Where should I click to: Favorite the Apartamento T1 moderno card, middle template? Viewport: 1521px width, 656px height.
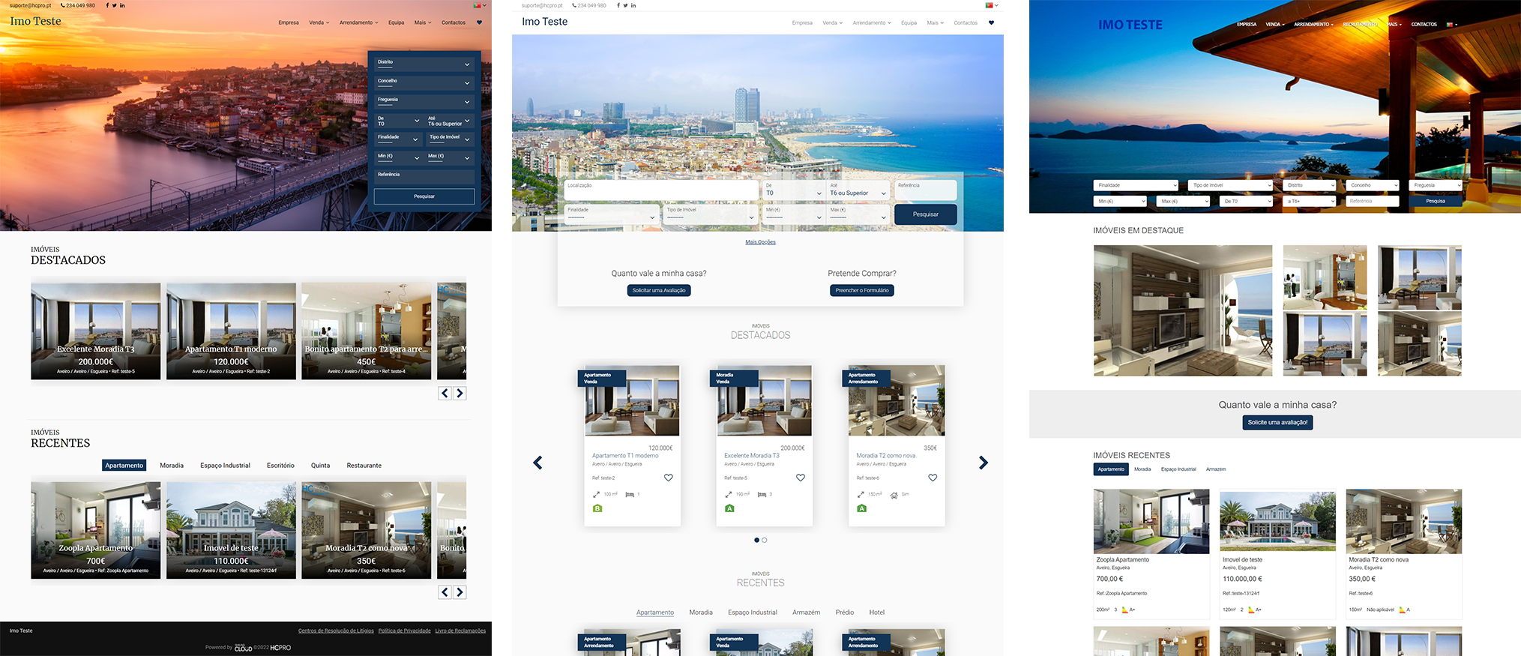pos(669,478)
